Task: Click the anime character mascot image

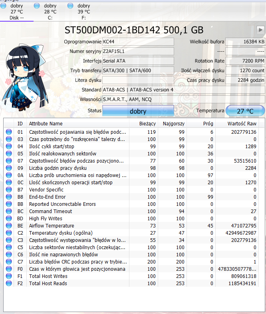Action: (25, 78)
